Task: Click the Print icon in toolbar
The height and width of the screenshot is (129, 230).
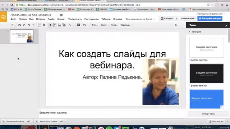Action: pos(19,25)
